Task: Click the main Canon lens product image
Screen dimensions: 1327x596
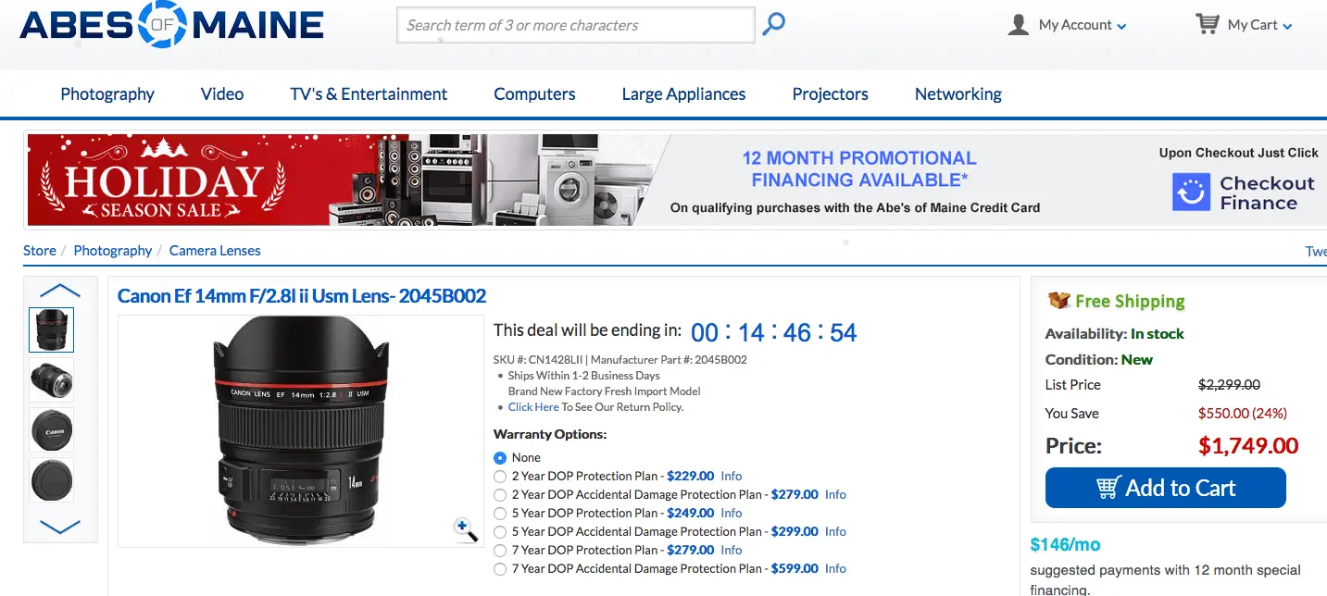Action: 301,431
